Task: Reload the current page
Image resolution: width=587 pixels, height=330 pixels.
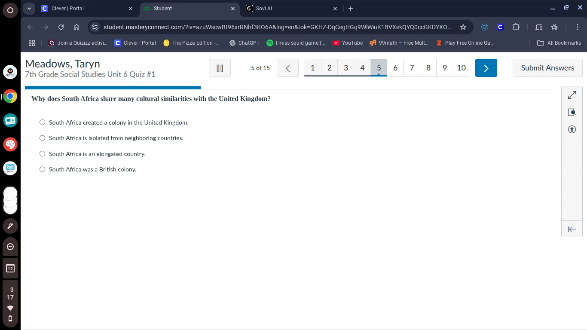Action: click(x=61, y=27)
